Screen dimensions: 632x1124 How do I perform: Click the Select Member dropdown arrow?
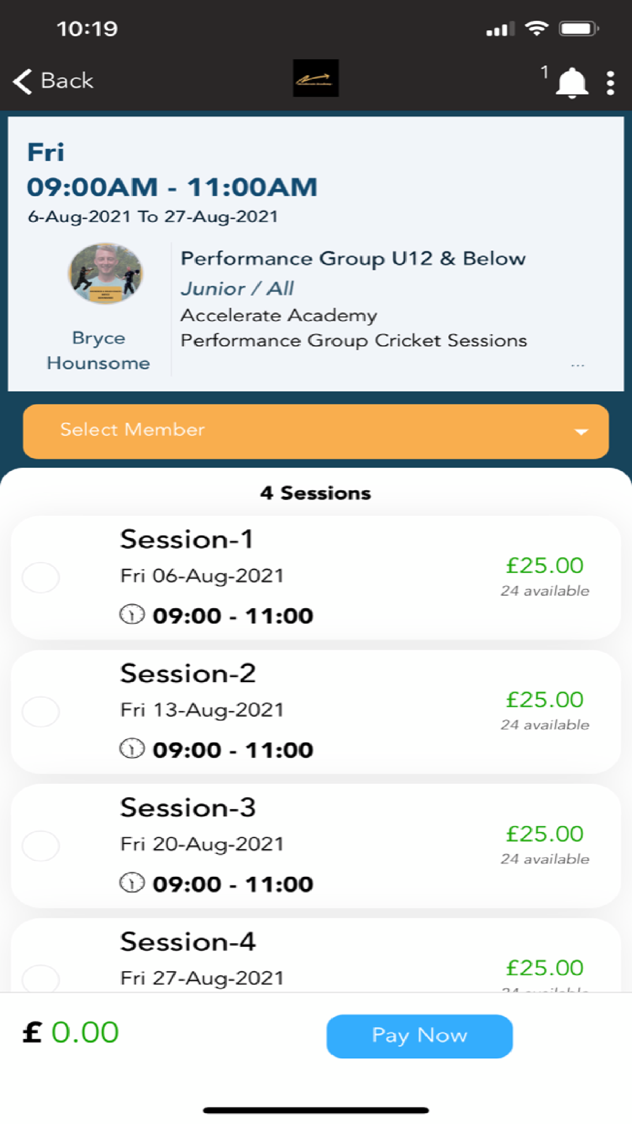[581, 432]
